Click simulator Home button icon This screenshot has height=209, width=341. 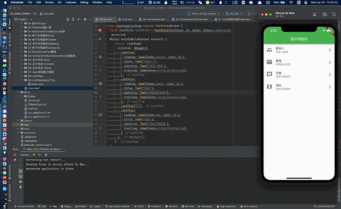coord(314,14)
